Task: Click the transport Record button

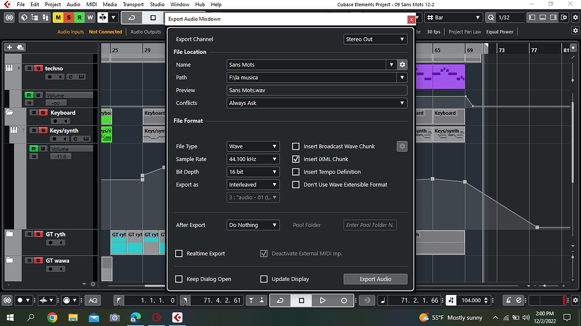Action: click(x=343, y=300)
